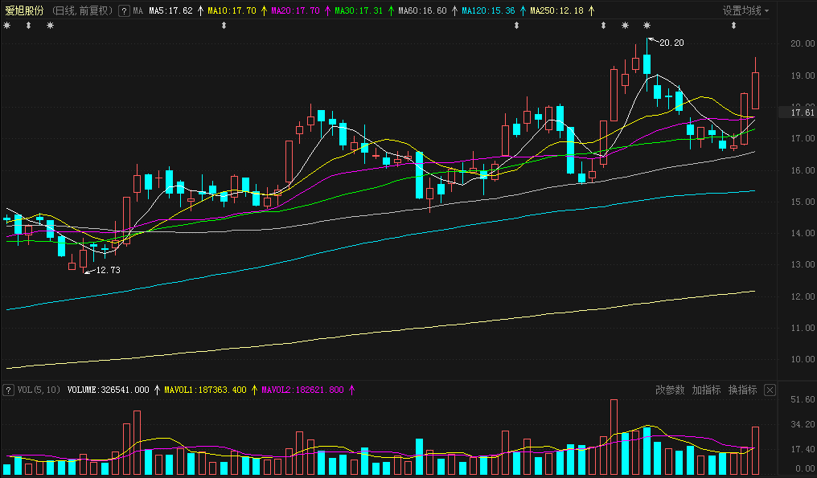This screenshot has width=817, height=478.
Task: Click the third star marker from the left
Action: (x=625, y=27)
